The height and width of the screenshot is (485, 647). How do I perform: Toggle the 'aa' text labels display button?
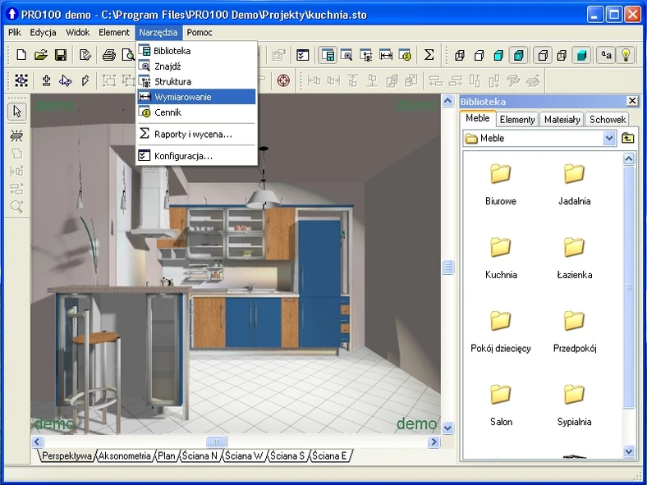pyautogui.click(x=606, y=55)
